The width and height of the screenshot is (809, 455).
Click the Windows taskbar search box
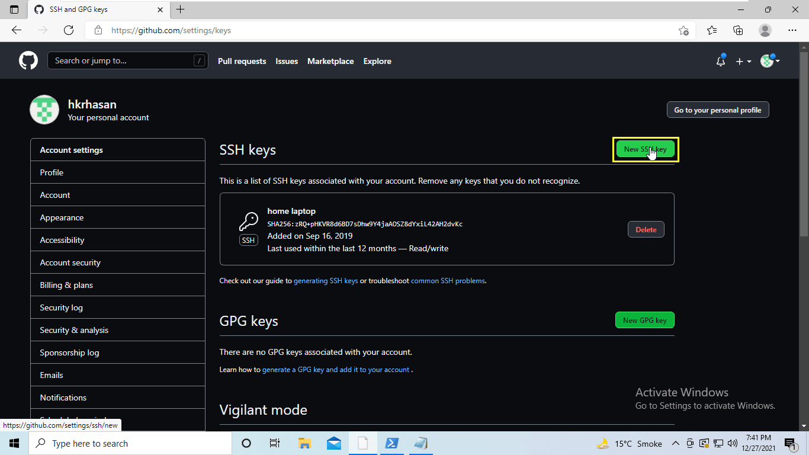click(130, 443)
